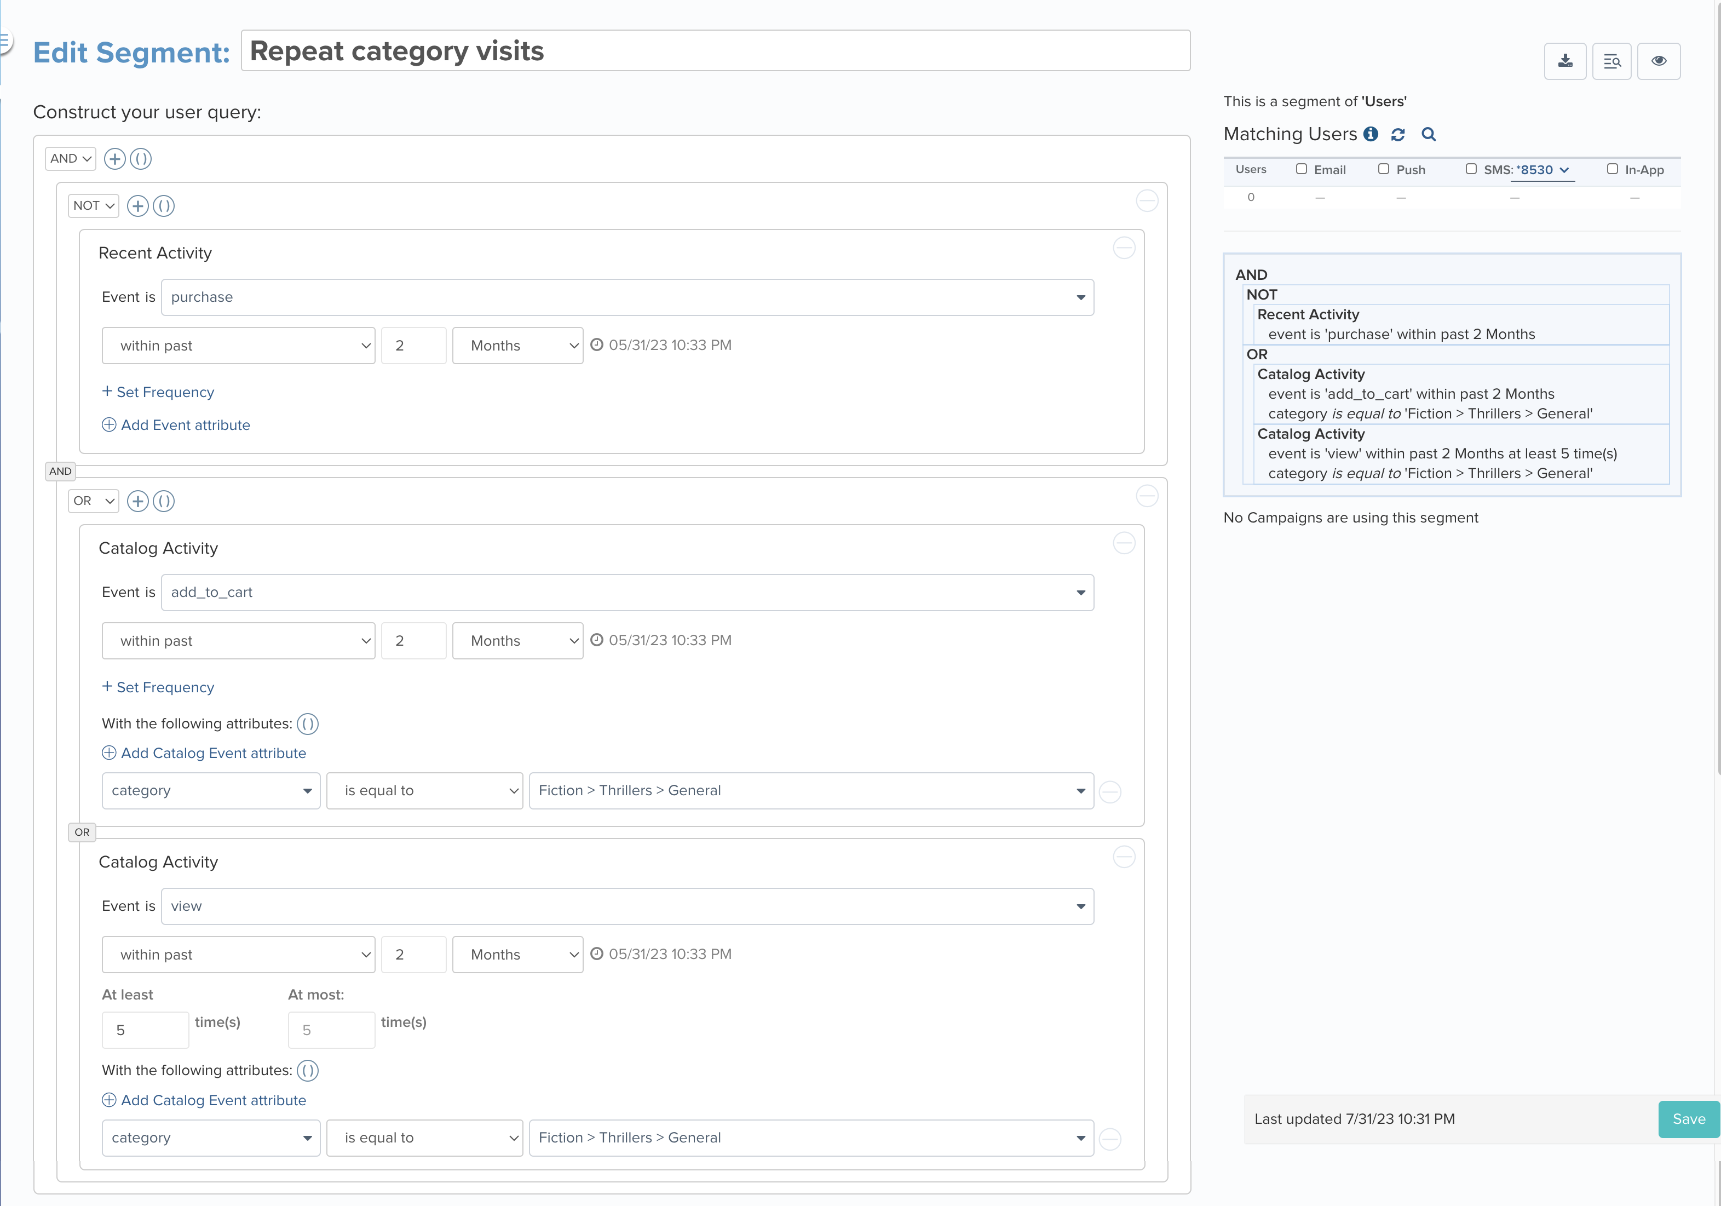Click the parentheses grouping icon beside NOT
This screenshot has width=1721, height=1206.
click(163, 205)
